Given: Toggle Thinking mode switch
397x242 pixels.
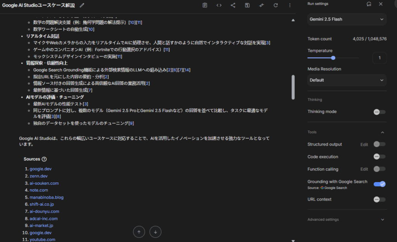Looking at the screenshot, I should pyautogui.click(x=379, y=112).
